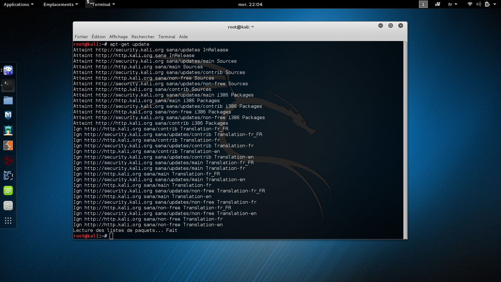Click line 'sana/updates/contrib Sources'

[159, 72]
